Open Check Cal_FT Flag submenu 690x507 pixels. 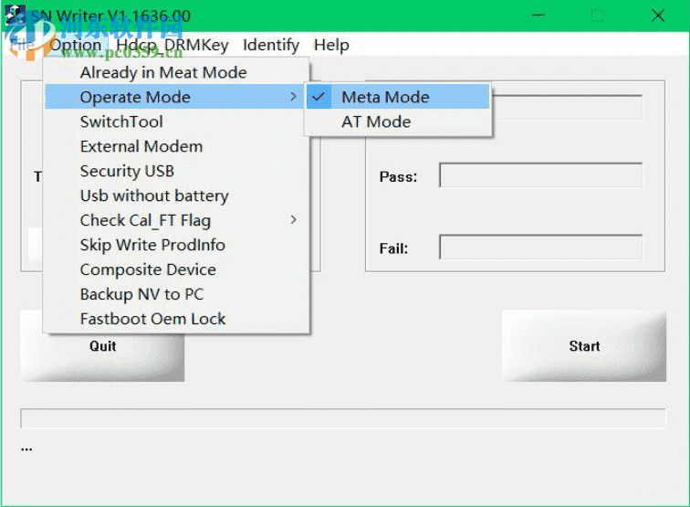[175, 220]
